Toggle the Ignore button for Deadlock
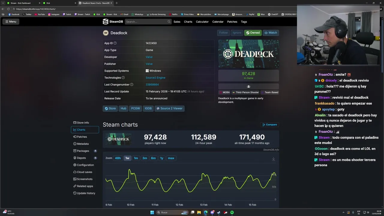Screen dimensions: 384x216 coord(237,33)
